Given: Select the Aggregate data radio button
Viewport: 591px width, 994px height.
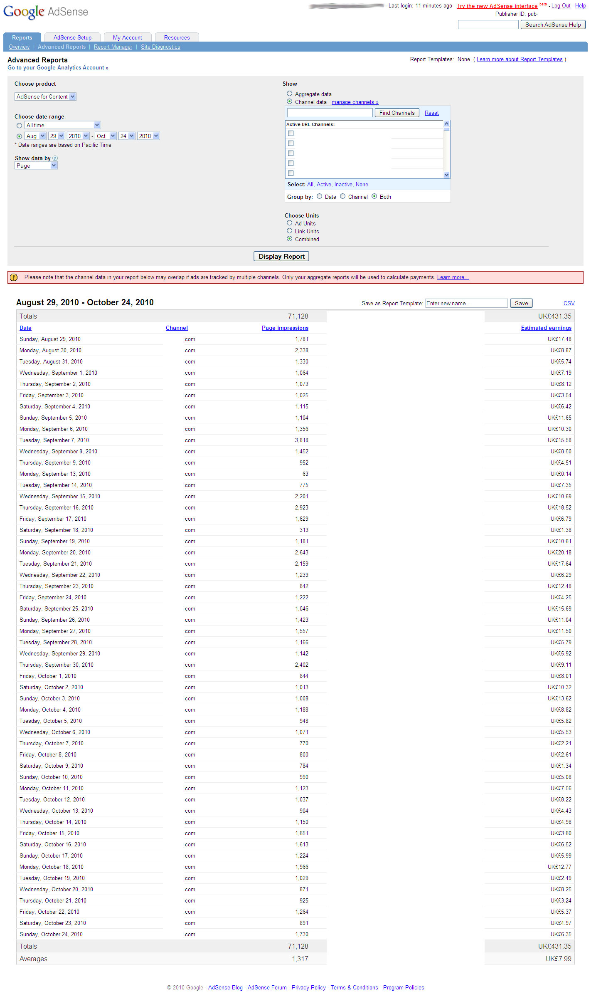Looking at the screenshot, I should [x=290, y=94].
